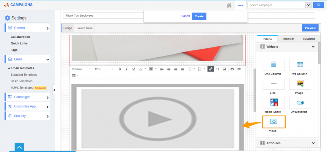Collapse the Email Templates tree
The width and height of the screenshot is (327, 152).
tap(9, 68)
